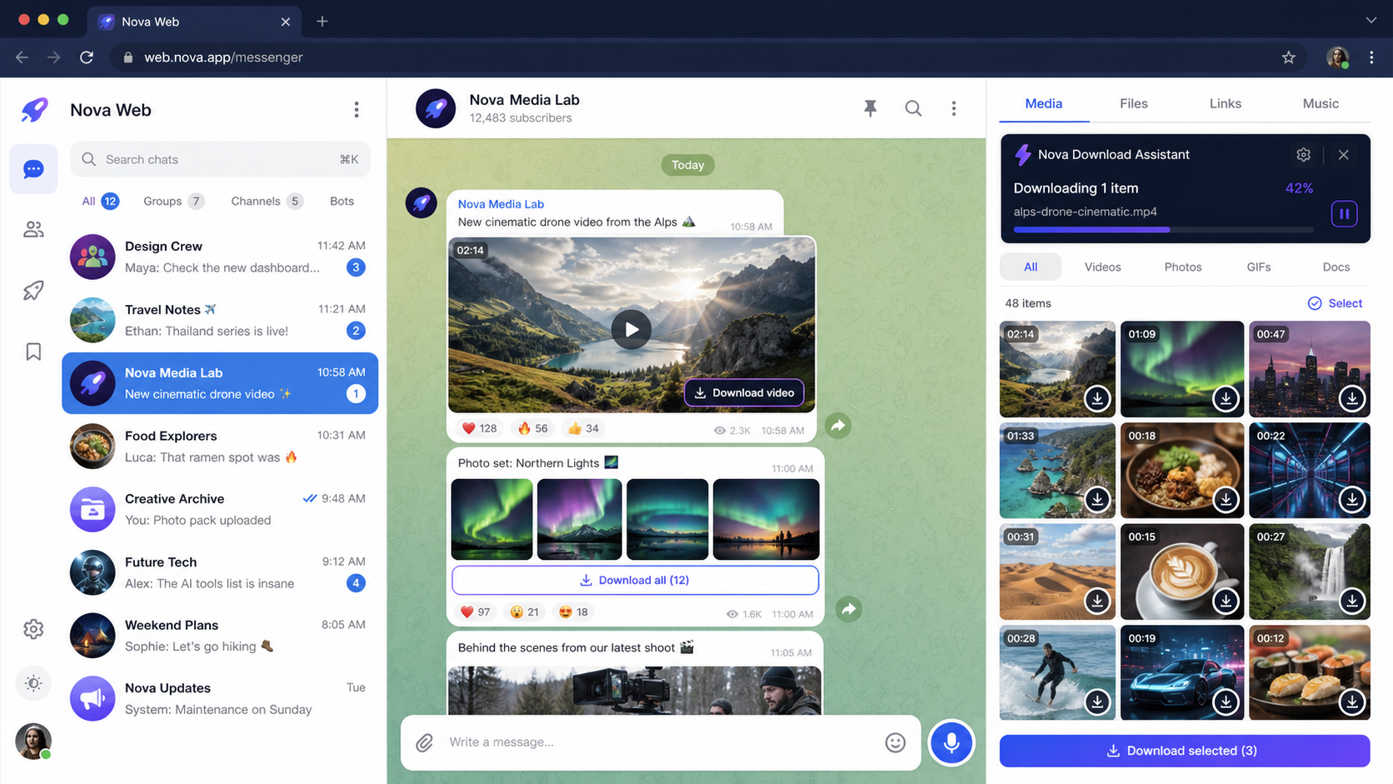The width and height of the screenshot is (1393, 784).
Task: Open the Food Explorers chat
Action: [x=220, y=447]
